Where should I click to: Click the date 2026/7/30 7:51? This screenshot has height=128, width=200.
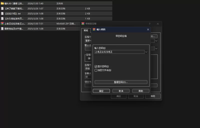click(x=35, y=23)
